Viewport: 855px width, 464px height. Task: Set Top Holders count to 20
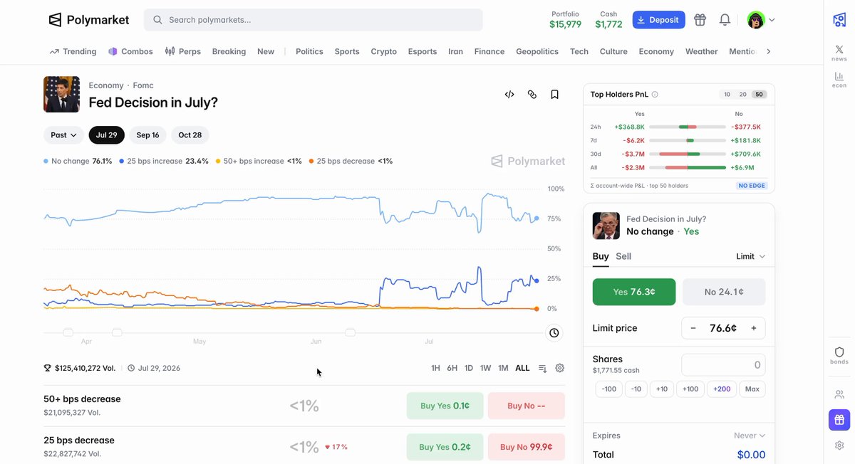(742, 95)
